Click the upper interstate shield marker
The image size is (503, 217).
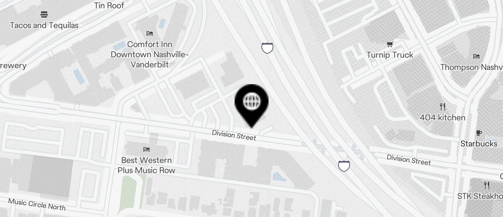[x=267, y=48]
